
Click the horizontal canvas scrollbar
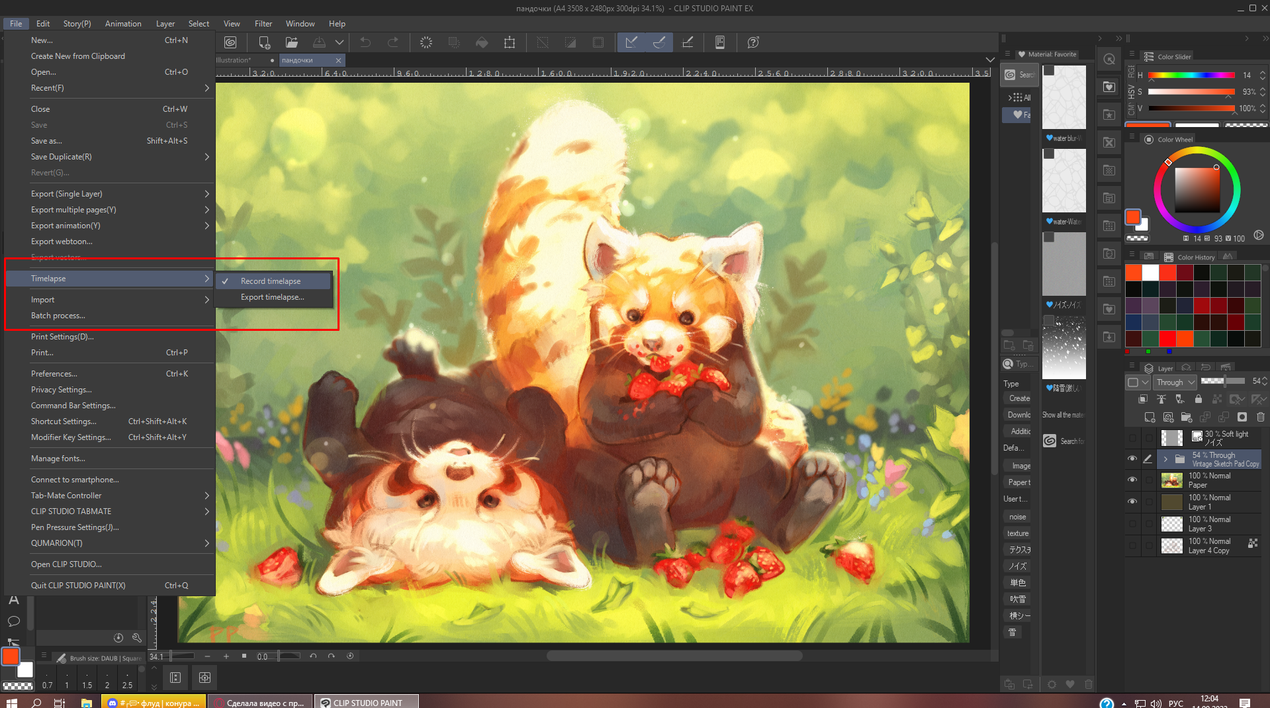coord(674,656)
